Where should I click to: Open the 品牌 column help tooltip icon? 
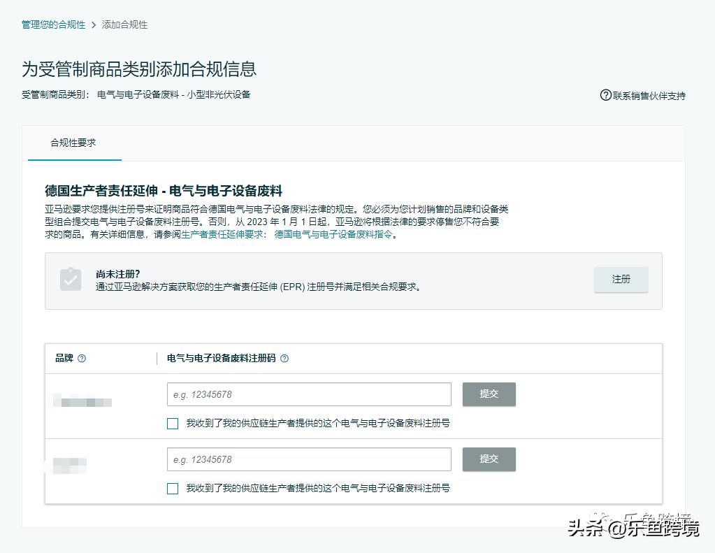click(82, 358)
